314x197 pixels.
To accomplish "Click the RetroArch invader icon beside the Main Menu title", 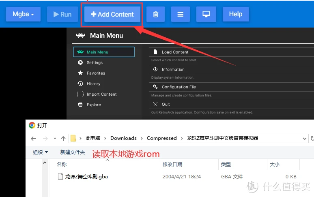I will pos(80,36).
